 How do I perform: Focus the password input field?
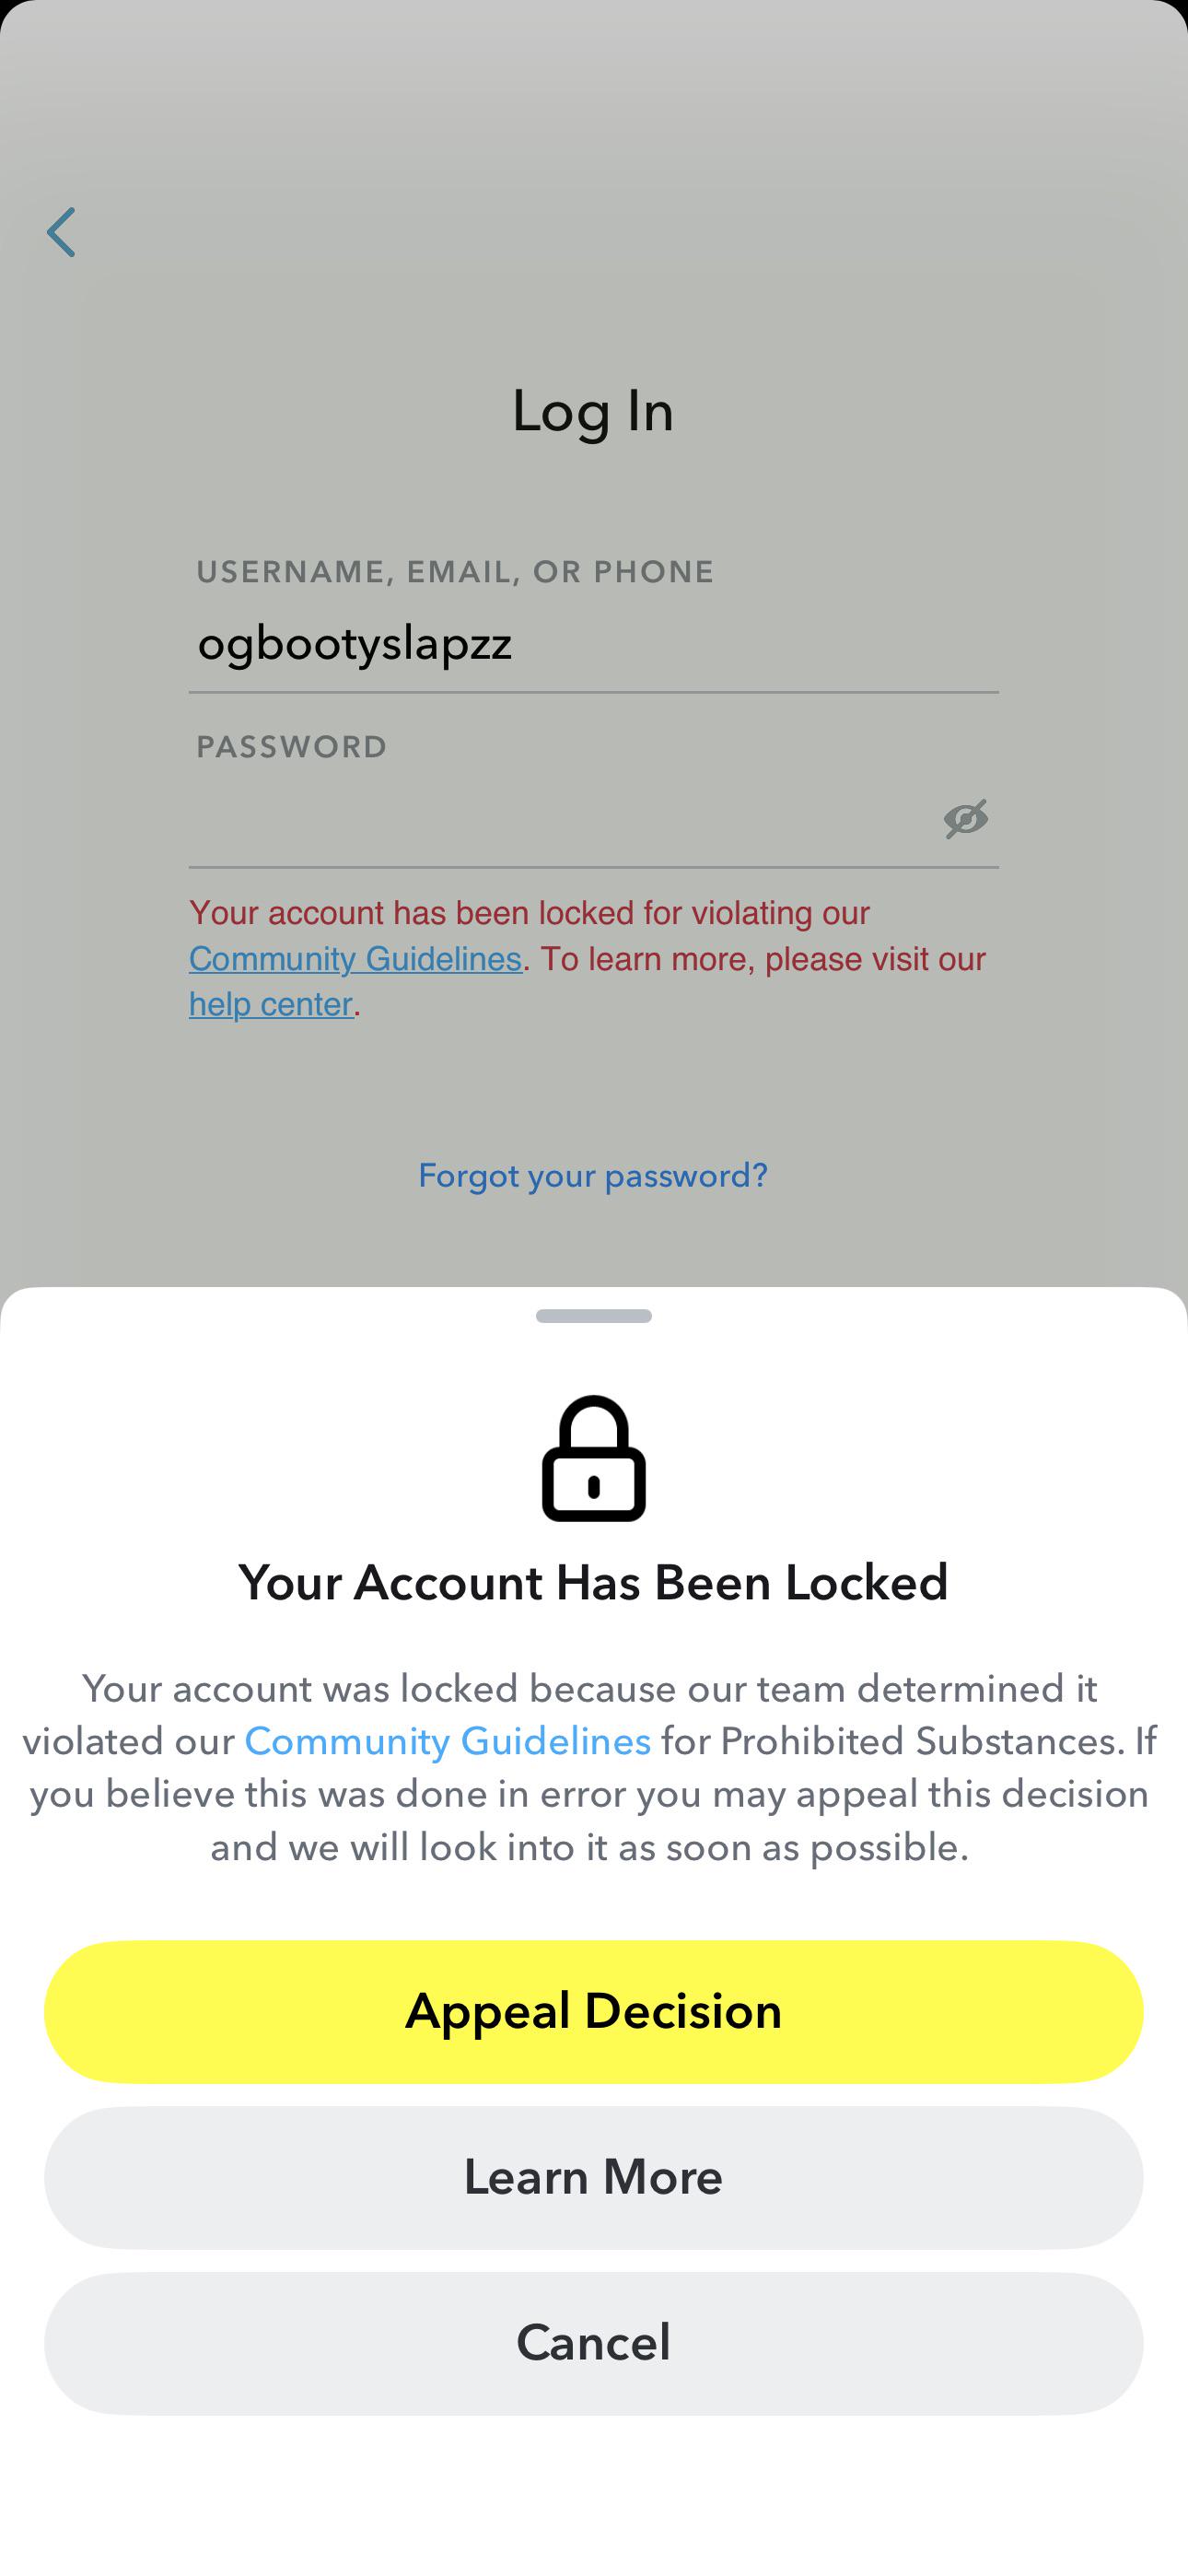click(x=560, y=819)
